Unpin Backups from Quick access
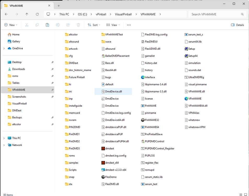This screenshot has width=249, height=196. [52, 118]
